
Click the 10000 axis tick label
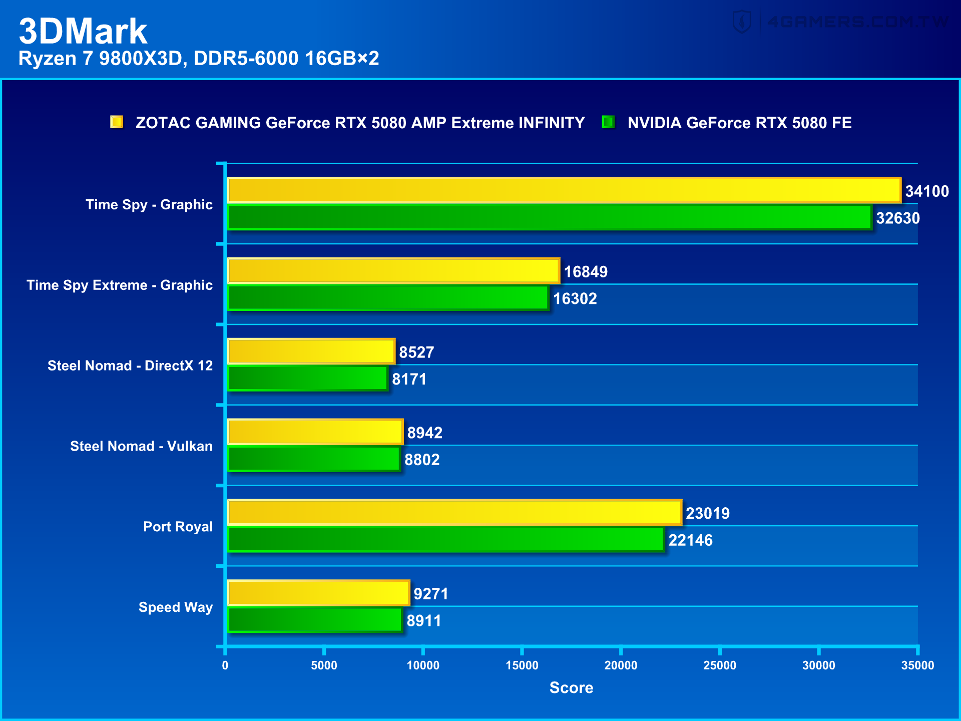click(x=423, y=665)
